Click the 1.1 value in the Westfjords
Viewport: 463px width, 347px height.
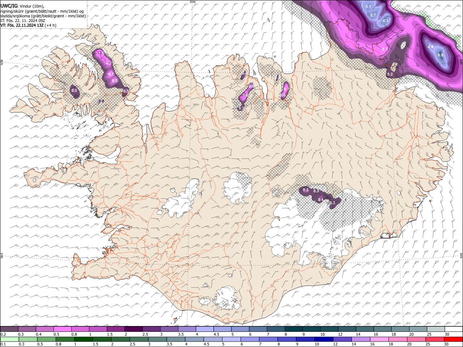point(101,53)
